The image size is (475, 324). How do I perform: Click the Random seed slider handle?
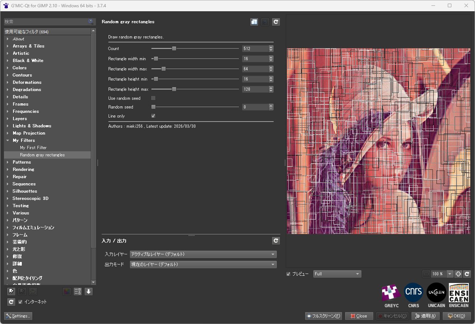tap(153, 107)
